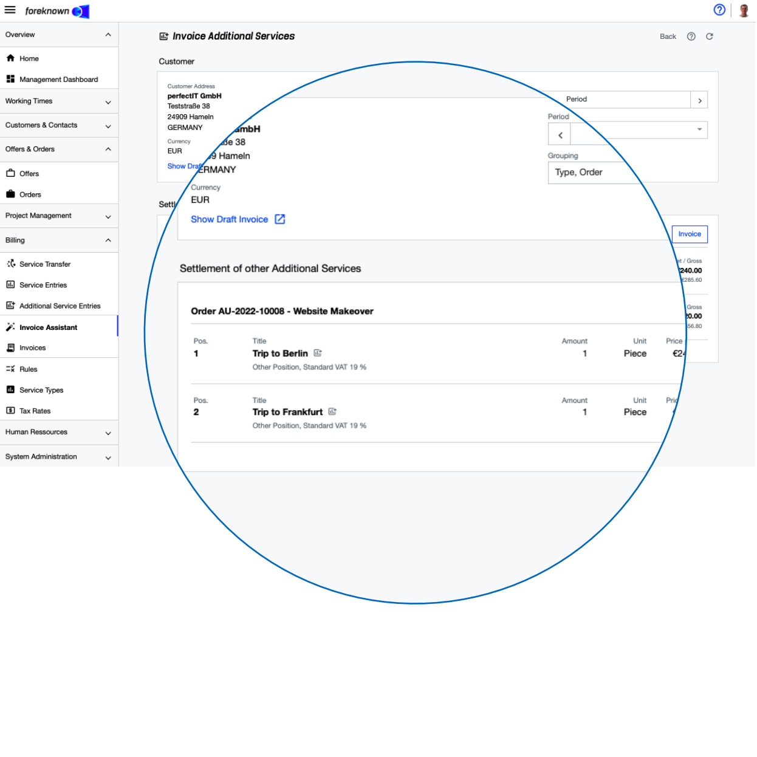Click the Orders filled briefcase icon
Viewport: 757px width, 757px height.
pyautogui.click(x=10, y=194)
